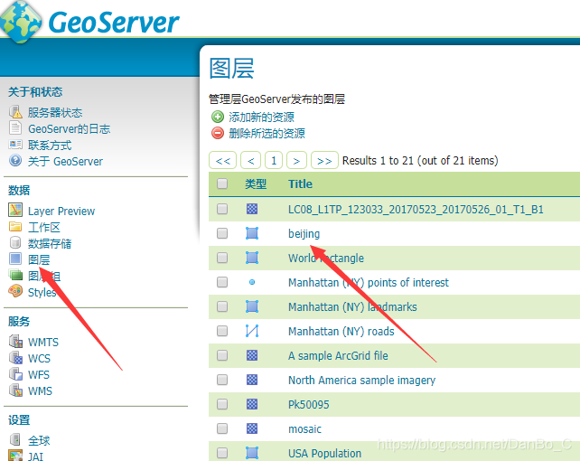Select checkbox for World rectangle layer
This screenshot has width=580, height=461.
[x=222, y=258]
